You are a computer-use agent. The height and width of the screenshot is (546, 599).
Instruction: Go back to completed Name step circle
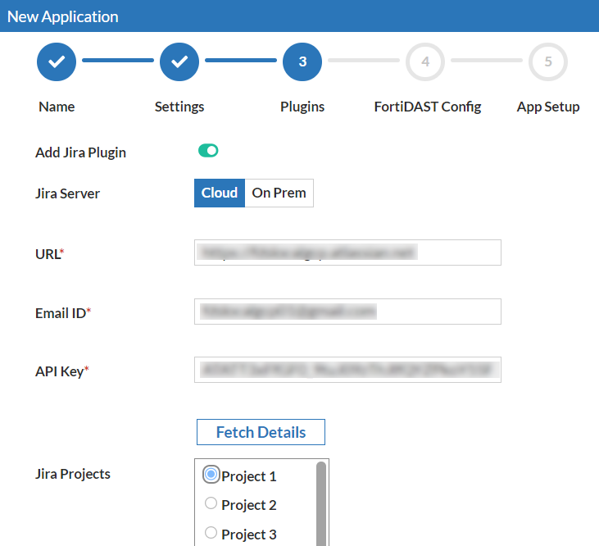pos(57,61)
